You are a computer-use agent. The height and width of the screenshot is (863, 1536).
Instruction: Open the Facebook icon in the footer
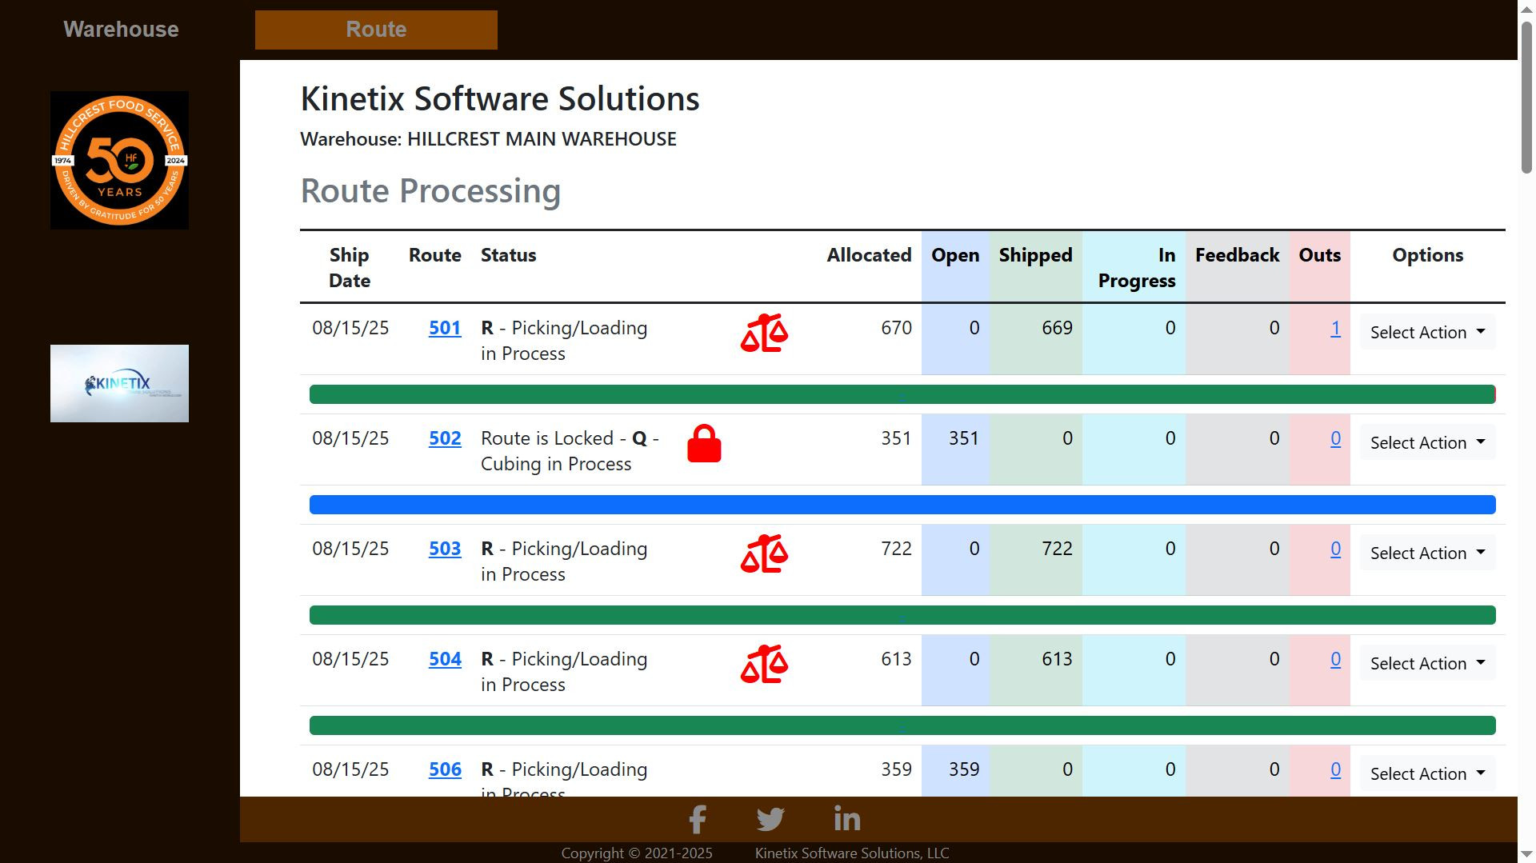(698, 819)
